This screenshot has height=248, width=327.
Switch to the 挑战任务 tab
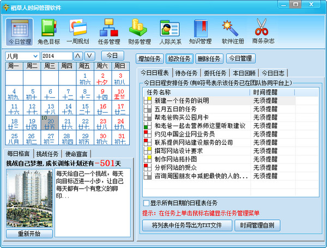(46, 153)
